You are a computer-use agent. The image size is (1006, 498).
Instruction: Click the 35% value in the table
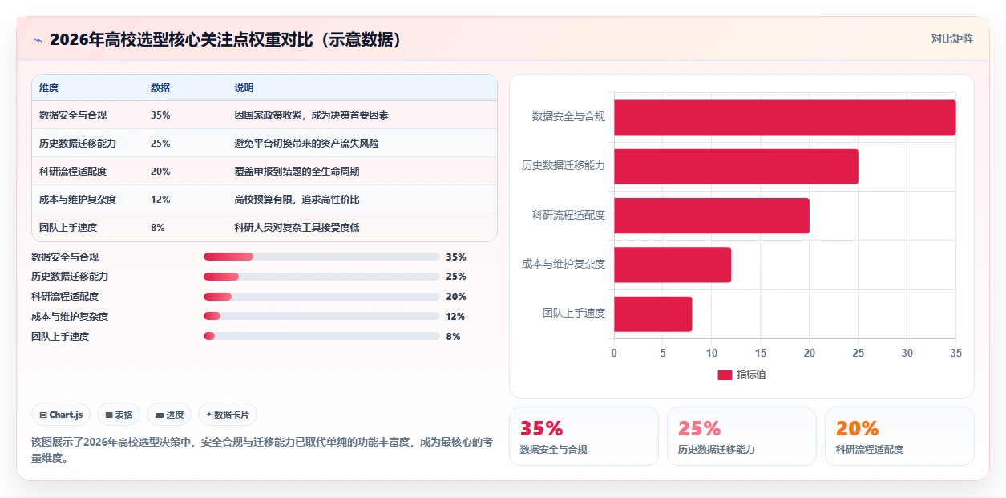coord(160,115)
